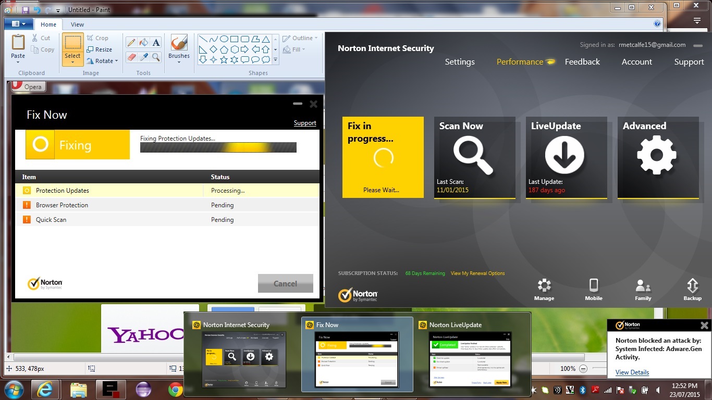Click the Quick Scan row
712x400 pixels.
[x=167, y=220]
